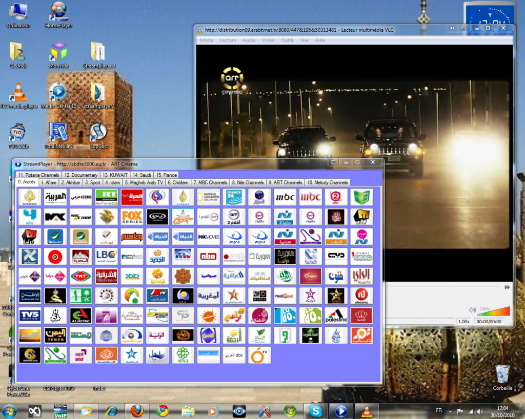525x419 pixels.
Task: Select the ART Aflam 2 channel icon
Action: [234, 217]
